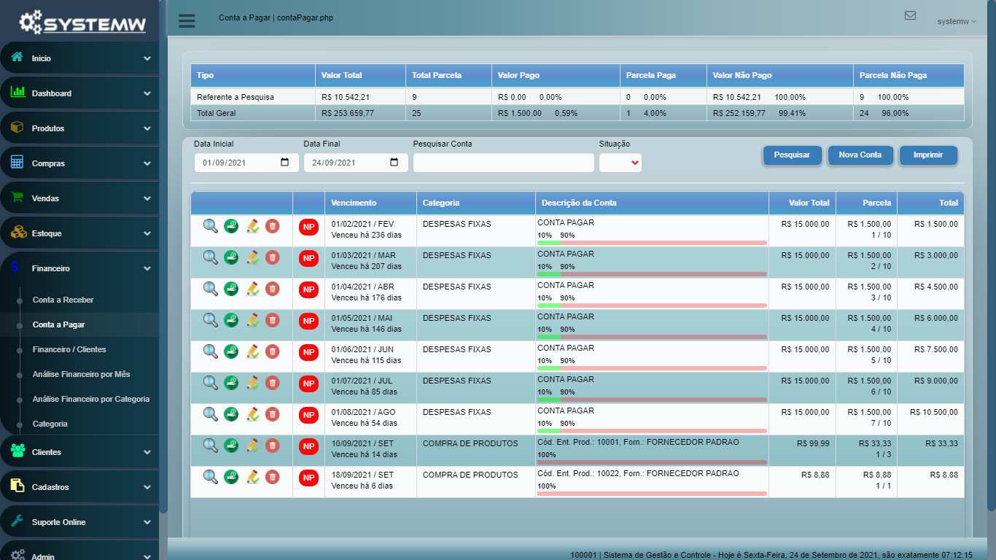Viewport: 996px width, 560px height.
Task: Open the envelope messages icon
Action: click(x=910, y=15)
